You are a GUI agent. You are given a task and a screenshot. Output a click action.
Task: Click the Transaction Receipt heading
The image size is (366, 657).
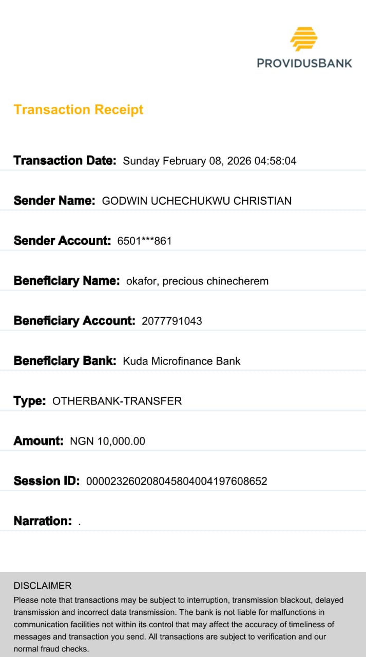79,109
